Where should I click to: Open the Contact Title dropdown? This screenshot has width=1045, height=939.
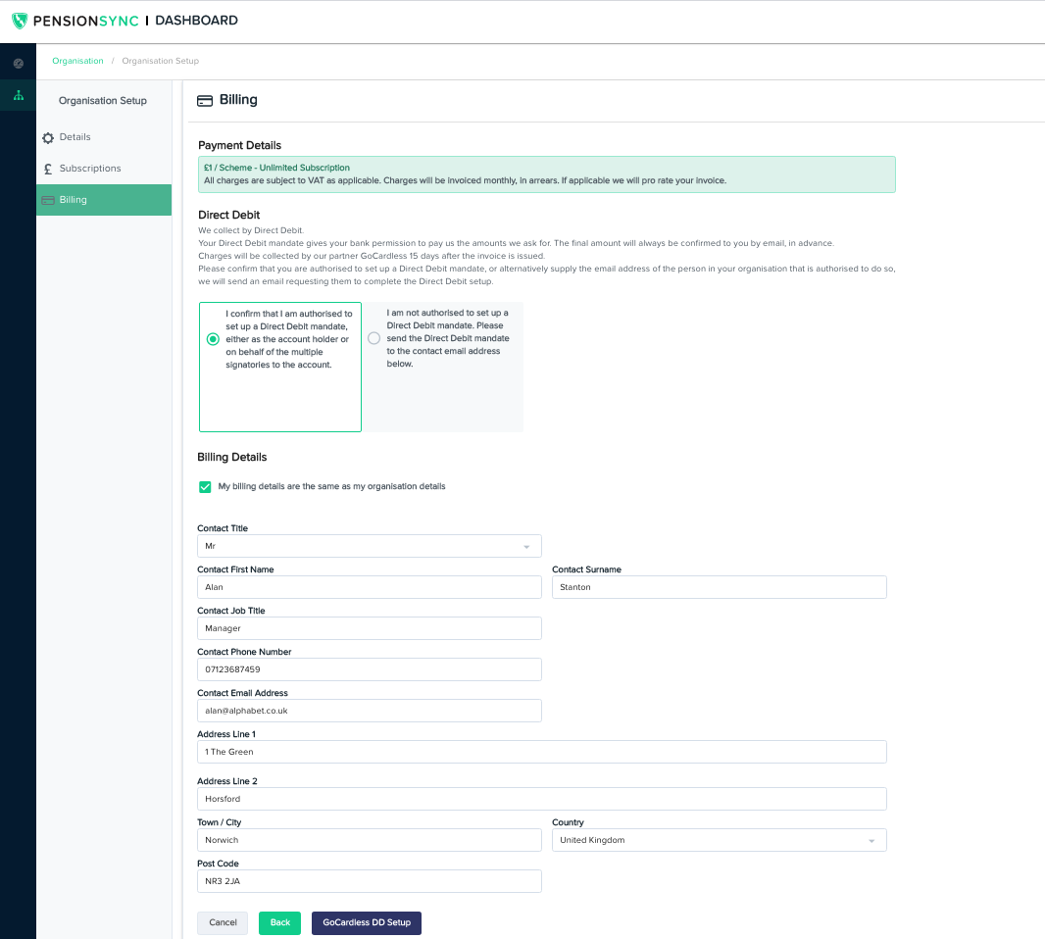tap(369, 546)
